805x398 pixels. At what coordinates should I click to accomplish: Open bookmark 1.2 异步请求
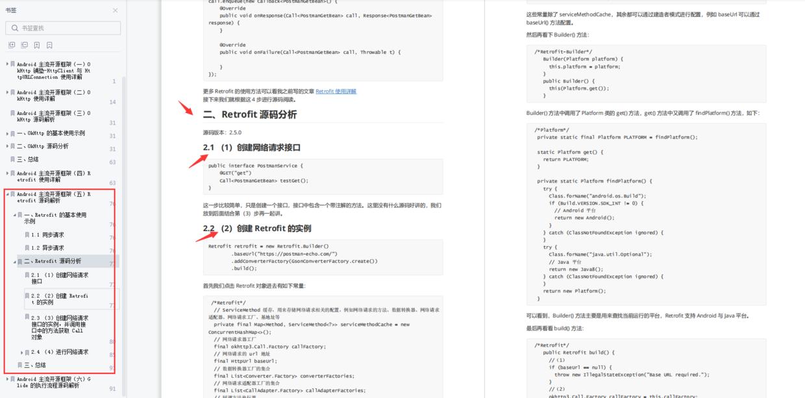(x=47, y=248)
